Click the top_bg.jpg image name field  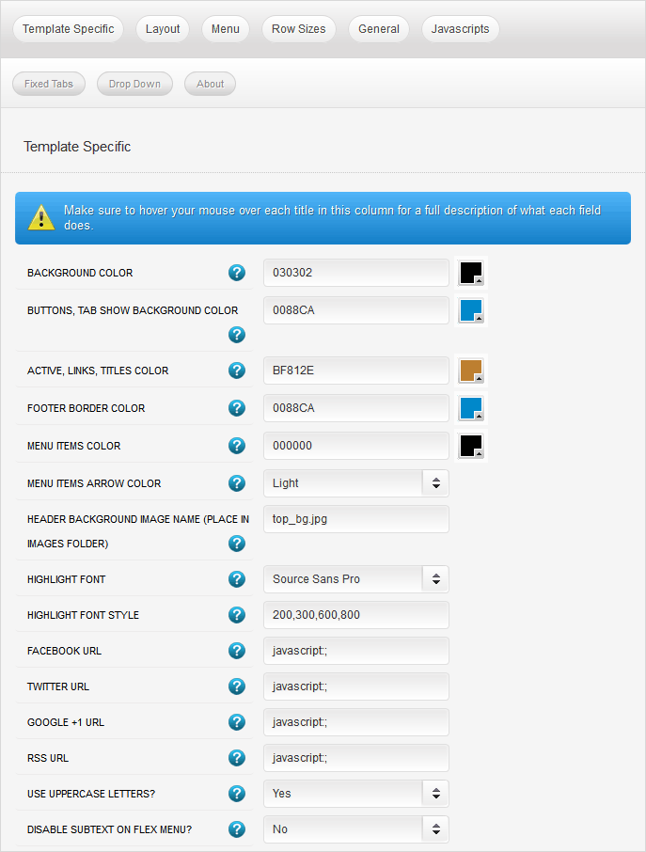(356, 519)
